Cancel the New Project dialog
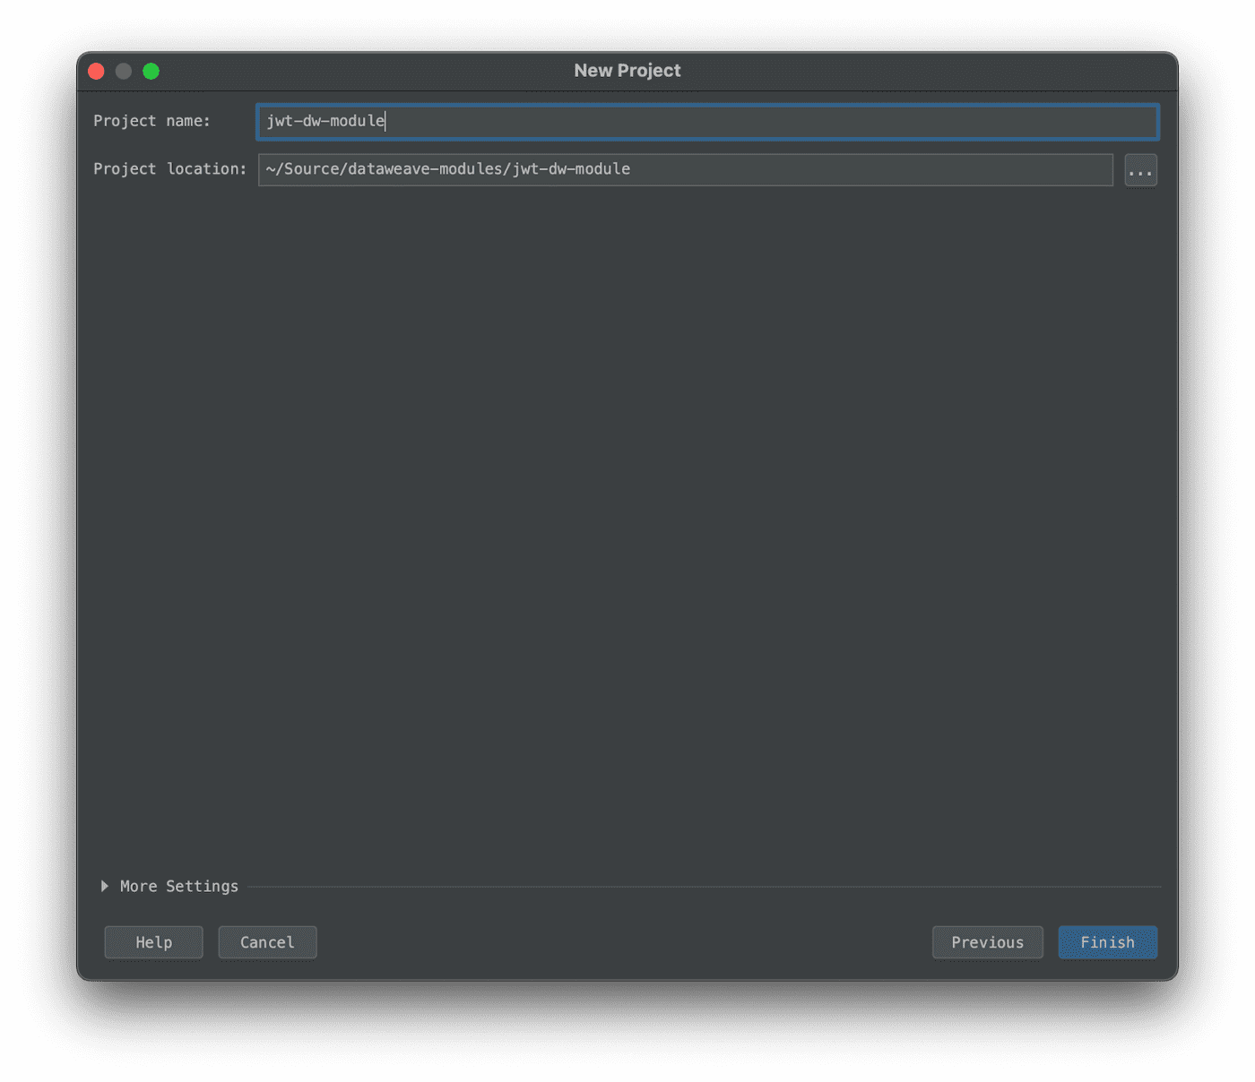This screenshot has width=1255, height=1082. [267, 941]
